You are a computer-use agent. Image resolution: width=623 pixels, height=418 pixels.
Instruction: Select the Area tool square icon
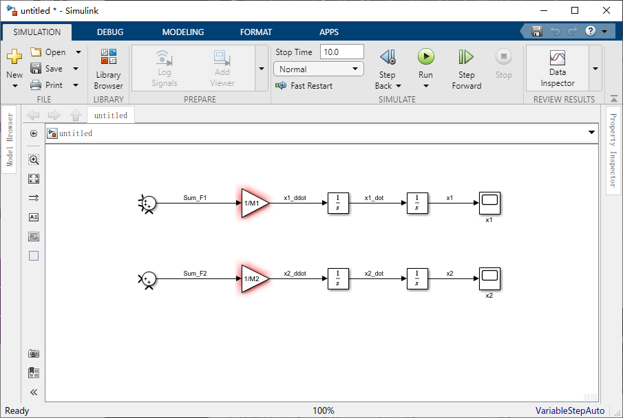(34, 256)
